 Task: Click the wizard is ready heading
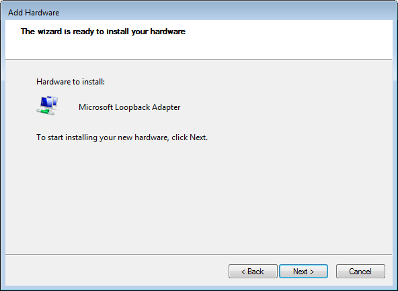(103, 32)
